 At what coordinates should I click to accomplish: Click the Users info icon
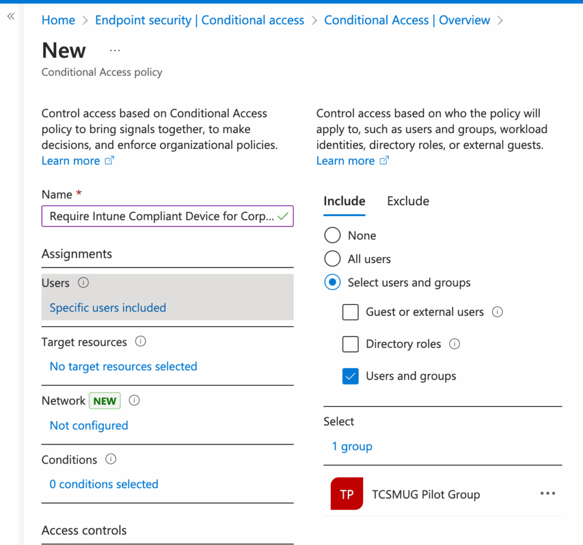coord(83,283)
